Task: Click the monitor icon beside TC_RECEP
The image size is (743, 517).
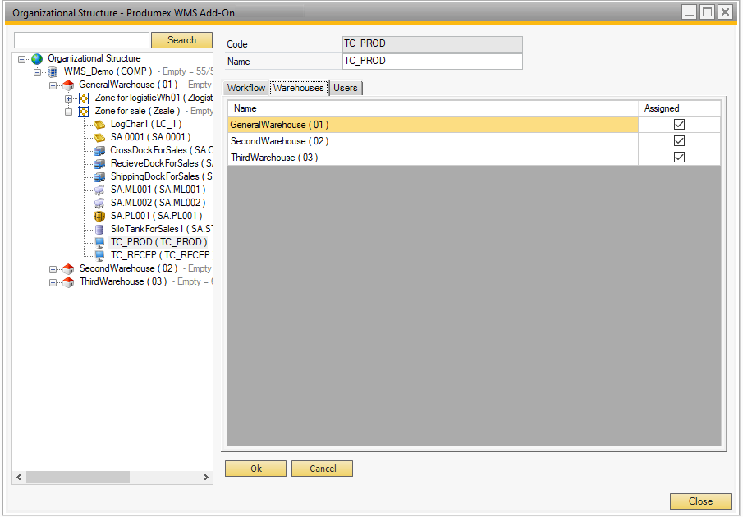Action: click(100, 255)
